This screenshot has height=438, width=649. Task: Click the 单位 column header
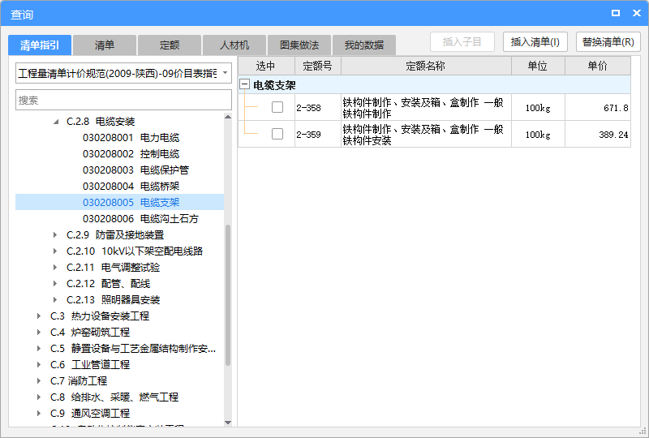(538, 66)
